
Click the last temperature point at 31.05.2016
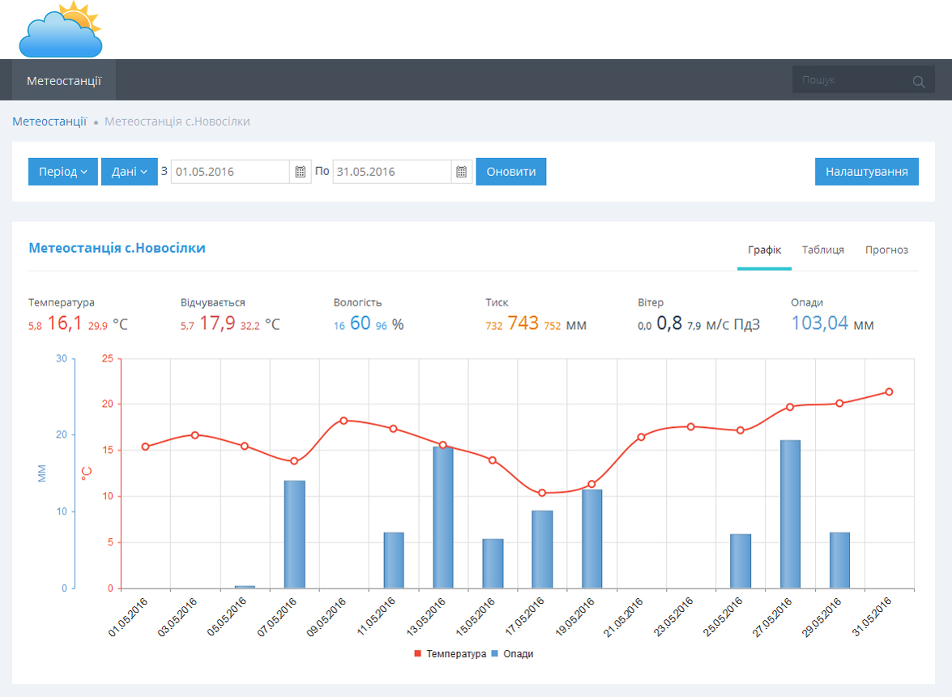(x=889, y=391)
